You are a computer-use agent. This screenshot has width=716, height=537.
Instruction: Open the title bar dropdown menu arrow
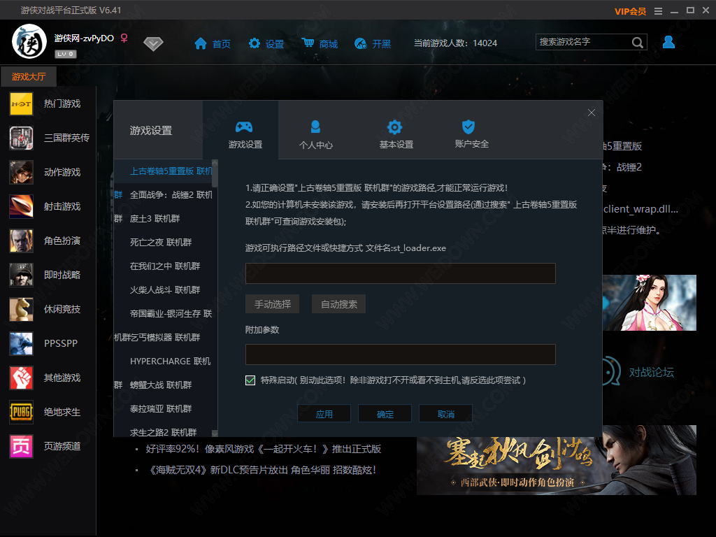click(x=658, y=10)
